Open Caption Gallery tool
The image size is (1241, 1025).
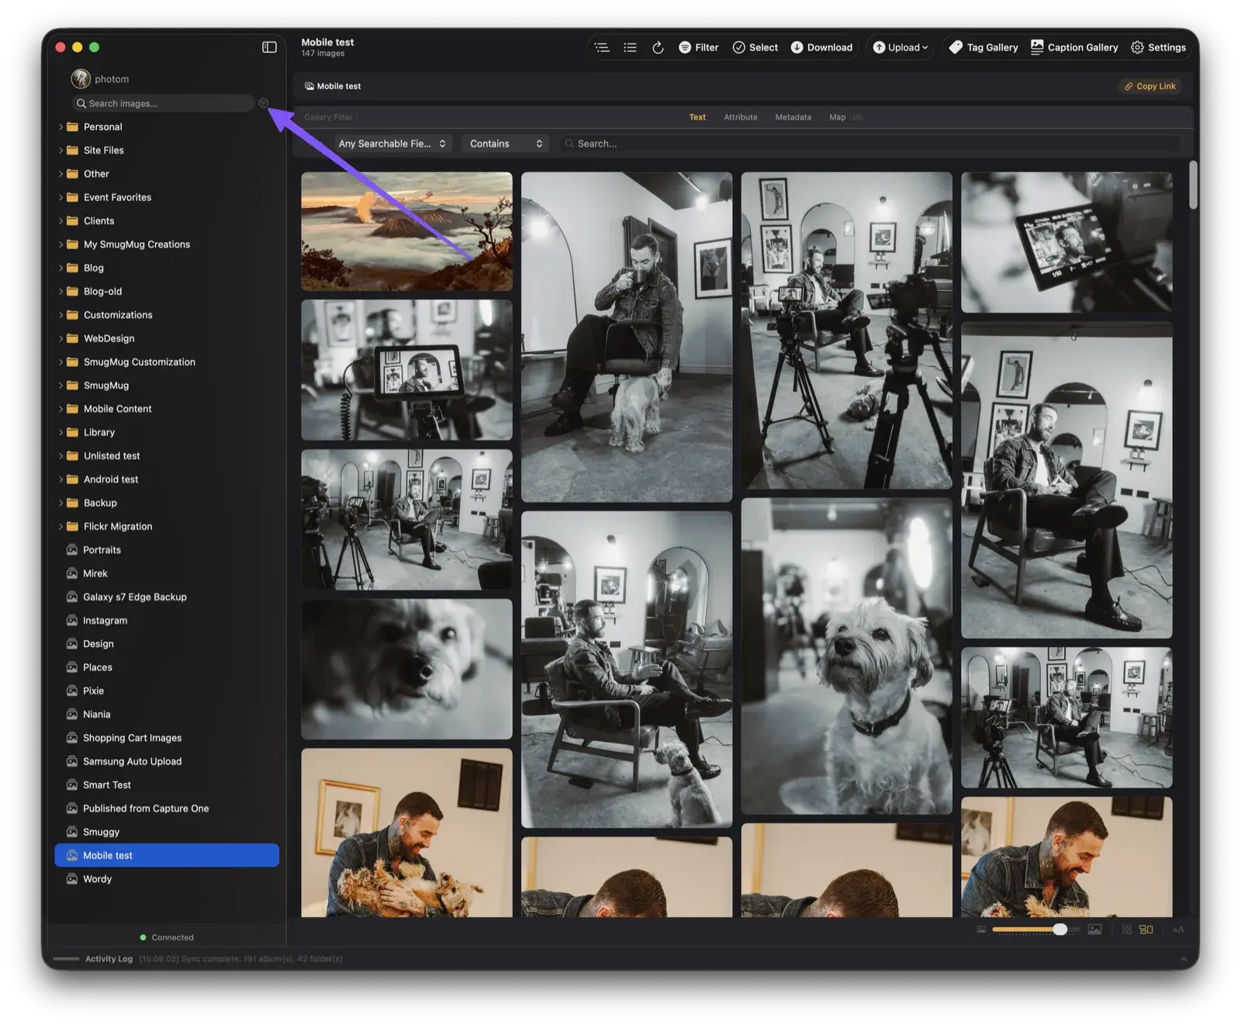pyautogui.click(x=1074, y=47)
